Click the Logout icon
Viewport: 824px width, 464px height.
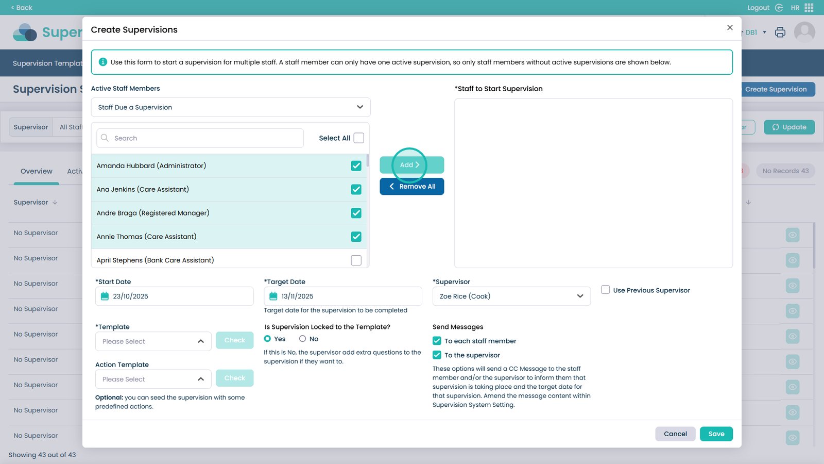pos(779,8)
